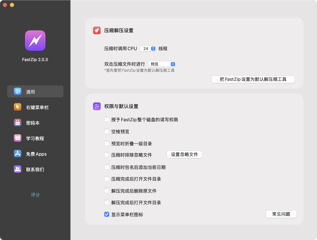
Task: Open the 预览 double-click action dropdown
Action: 162,64
